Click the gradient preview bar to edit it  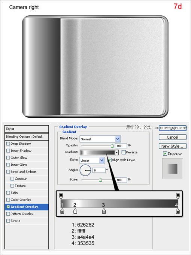coord(97,152)
